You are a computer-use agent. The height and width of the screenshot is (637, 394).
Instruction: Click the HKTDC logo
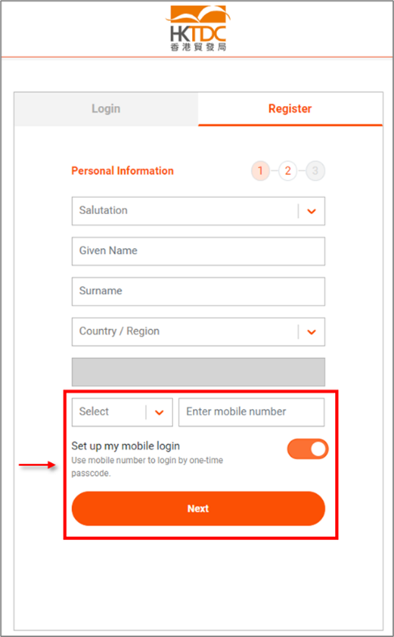198,28
